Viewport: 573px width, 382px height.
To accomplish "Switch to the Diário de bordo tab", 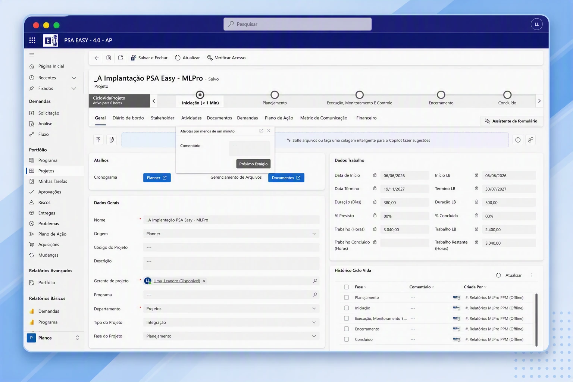I will (128, 118).
